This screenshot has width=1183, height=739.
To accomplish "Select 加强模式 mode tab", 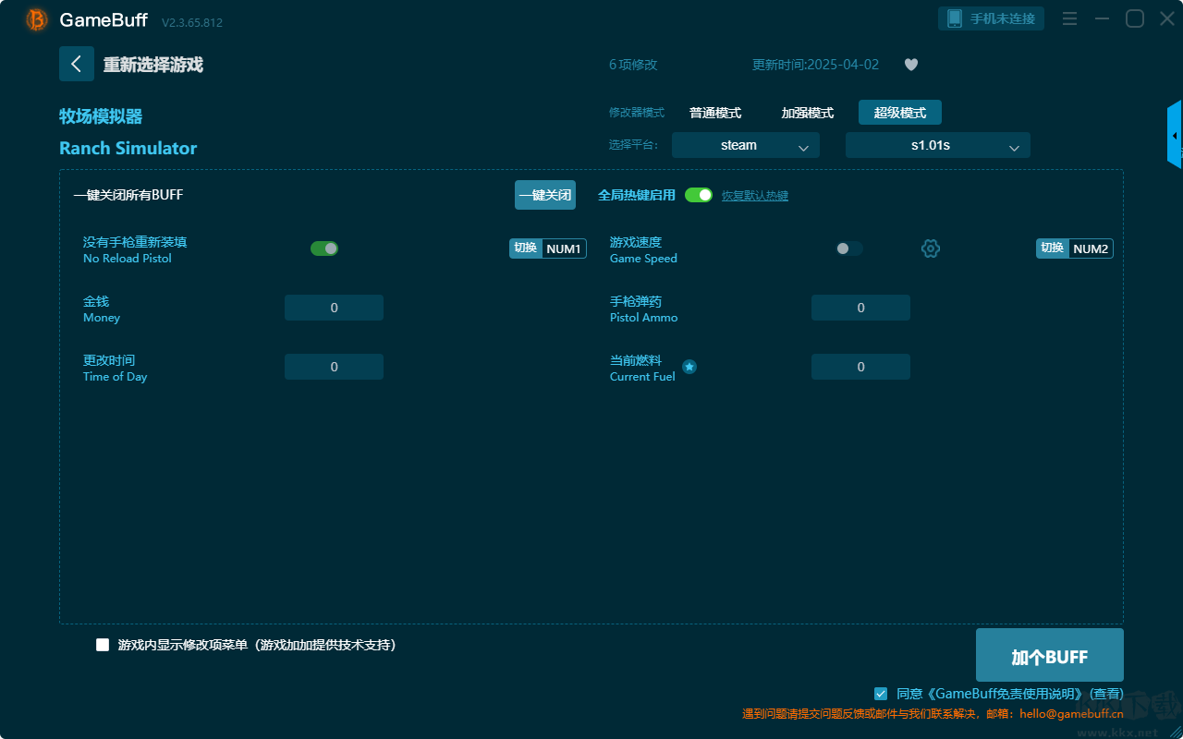I will [x=808, y=113].
